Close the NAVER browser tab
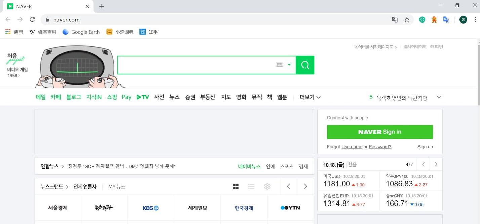Screen dimensions: 480x224 point(87,6)
